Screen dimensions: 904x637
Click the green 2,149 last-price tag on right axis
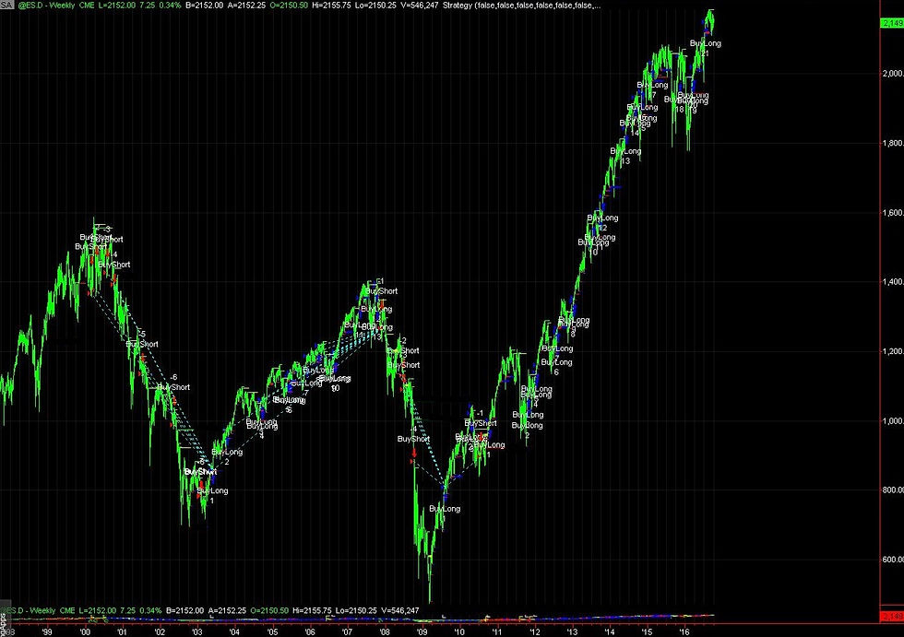[x=891, y=25]
